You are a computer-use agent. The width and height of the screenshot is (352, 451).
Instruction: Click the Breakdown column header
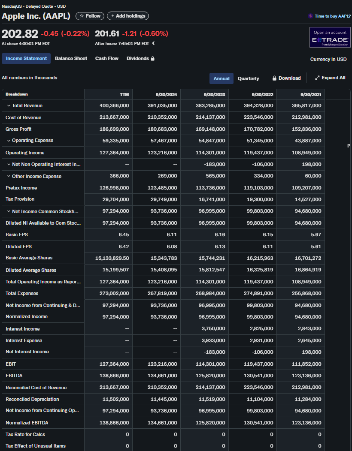[17, 94]
